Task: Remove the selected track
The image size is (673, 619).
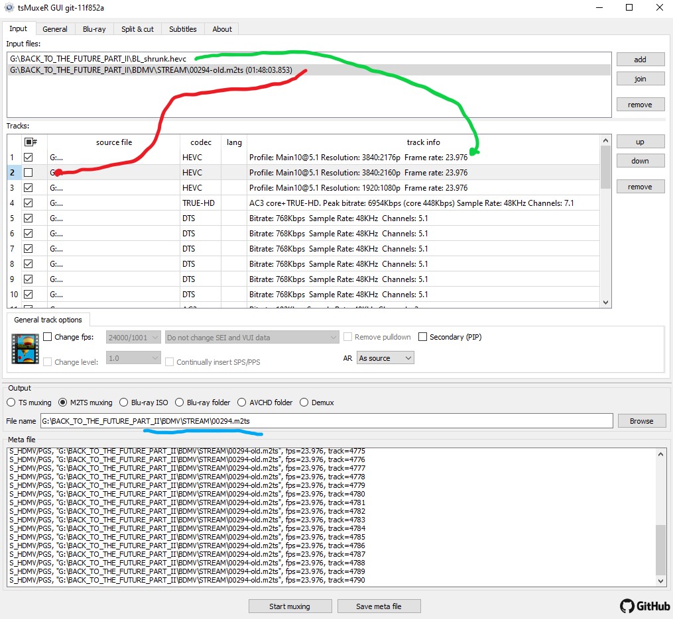Action: pos(640,187)
